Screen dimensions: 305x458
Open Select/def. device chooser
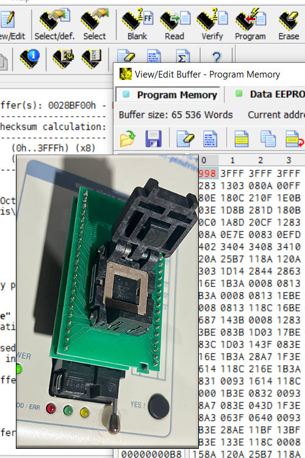(54, 24)
